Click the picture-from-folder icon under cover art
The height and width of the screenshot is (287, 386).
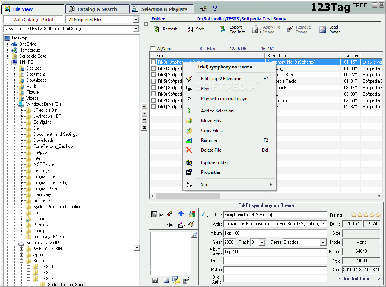[x=176, y=280]
